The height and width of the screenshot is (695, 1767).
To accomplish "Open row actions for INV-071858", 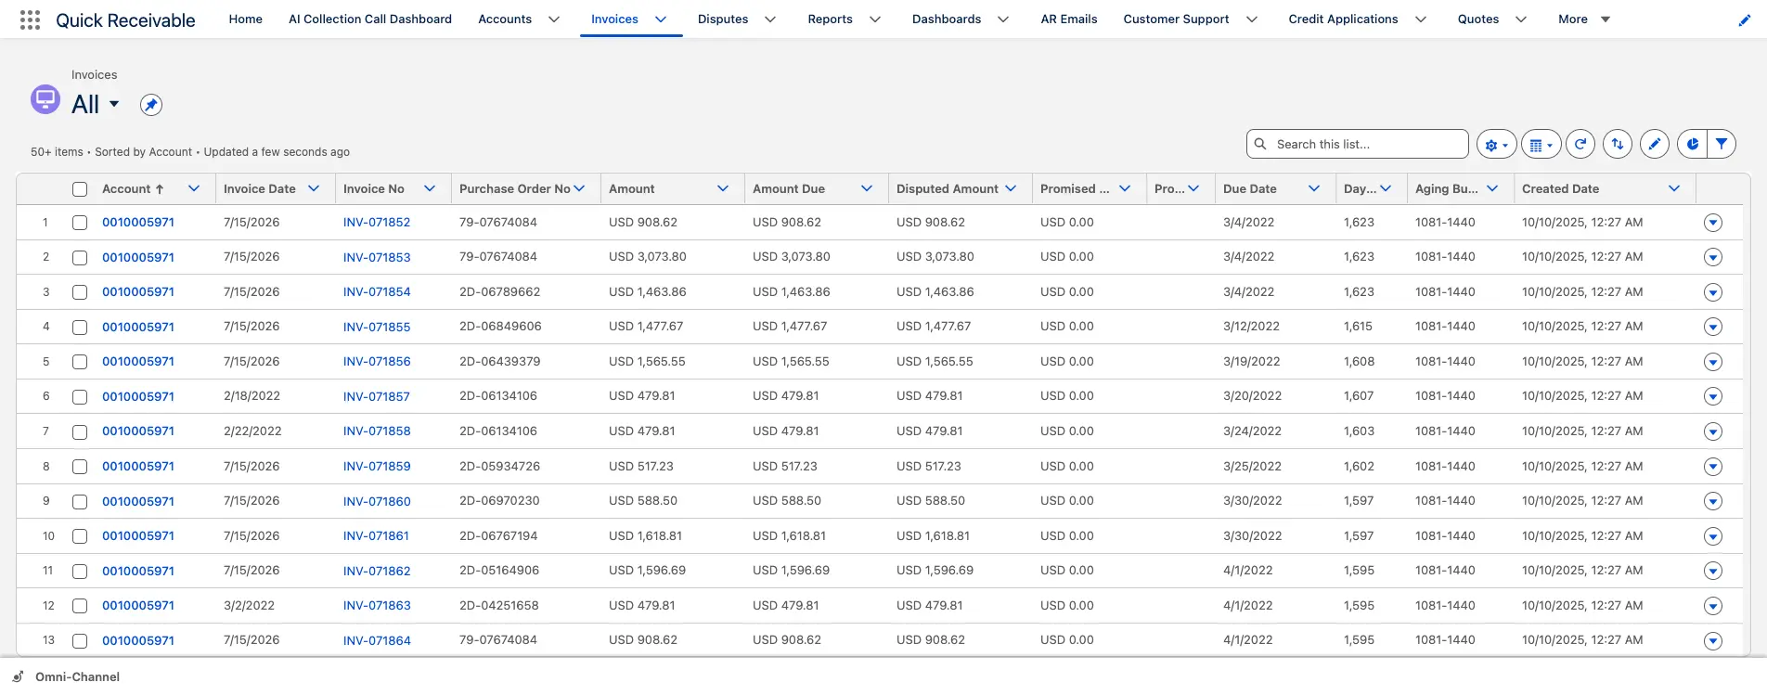I will point(1713,431).
